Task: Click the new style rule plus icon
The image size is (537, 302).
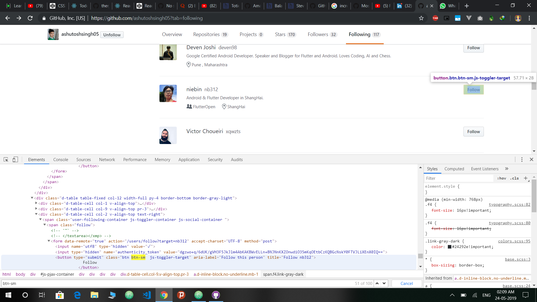Action: pos(526,178)
